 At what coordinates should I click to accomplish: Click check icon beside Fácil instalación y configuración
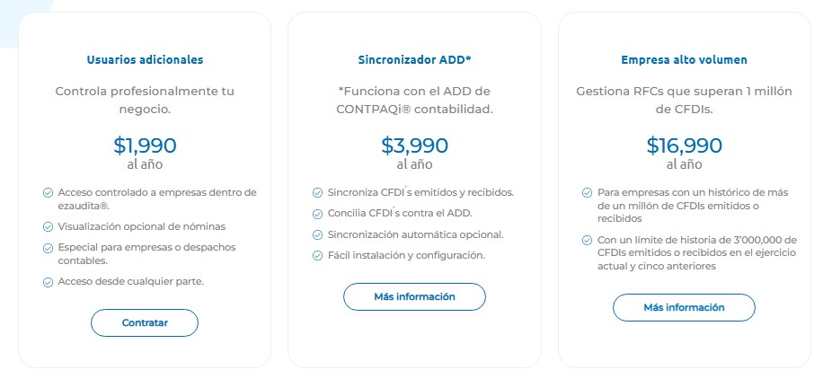317,256
